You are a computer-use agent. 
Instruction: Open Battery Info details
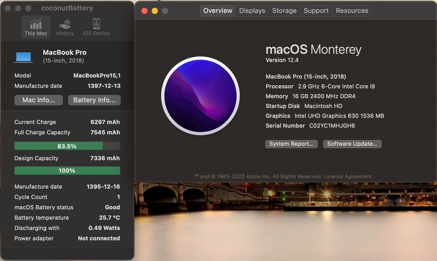click(x=94, y=100)
